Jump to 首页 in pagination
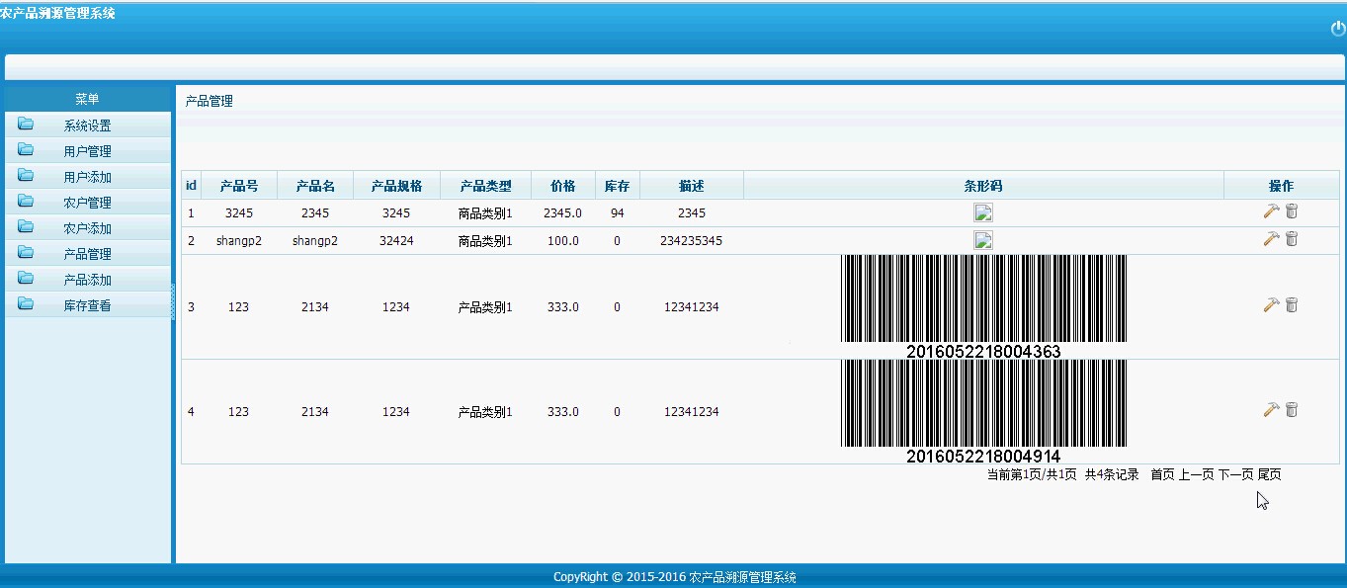Screen dimensions: 1347x588 pos(1162,474)
